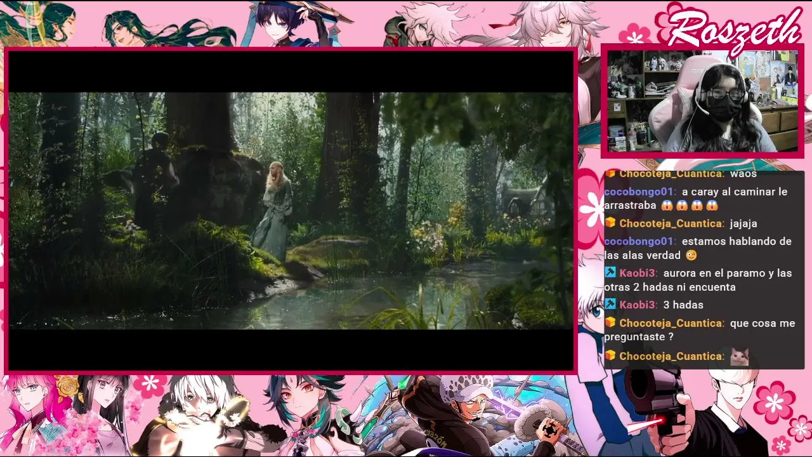Select the chat text "3 hadas"
The height and width of the screenshot is (457, 812).
click(683, 305)
